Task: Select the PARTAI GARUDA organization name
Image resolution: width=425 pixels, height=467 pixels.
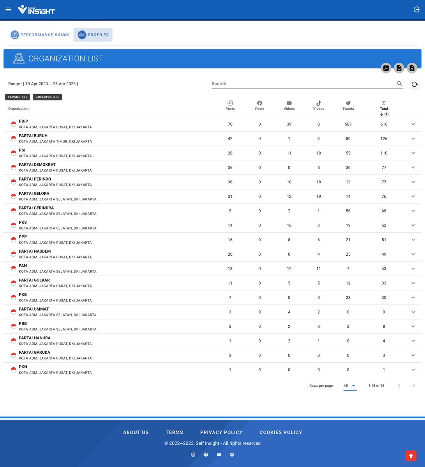Action: pyautogui.click(x=35, y=352)
